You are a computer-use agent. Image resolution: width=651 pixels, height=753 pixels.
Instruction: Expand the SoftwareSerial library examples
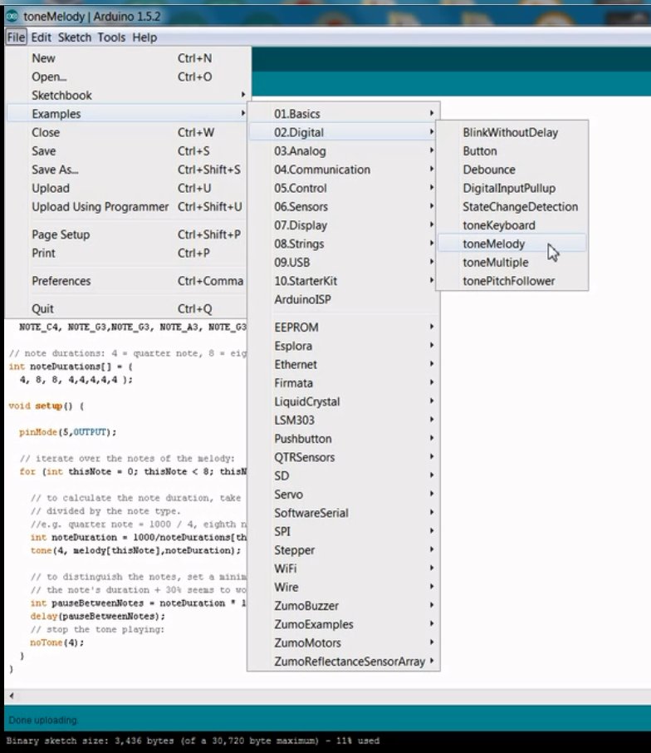[x=344, y=513]
